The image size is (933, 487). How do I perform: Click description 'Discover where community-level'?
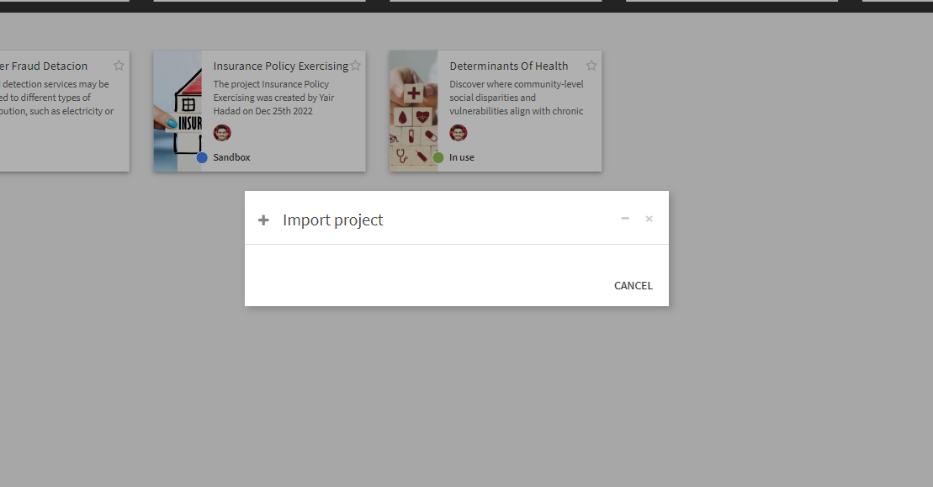point(517,84)
